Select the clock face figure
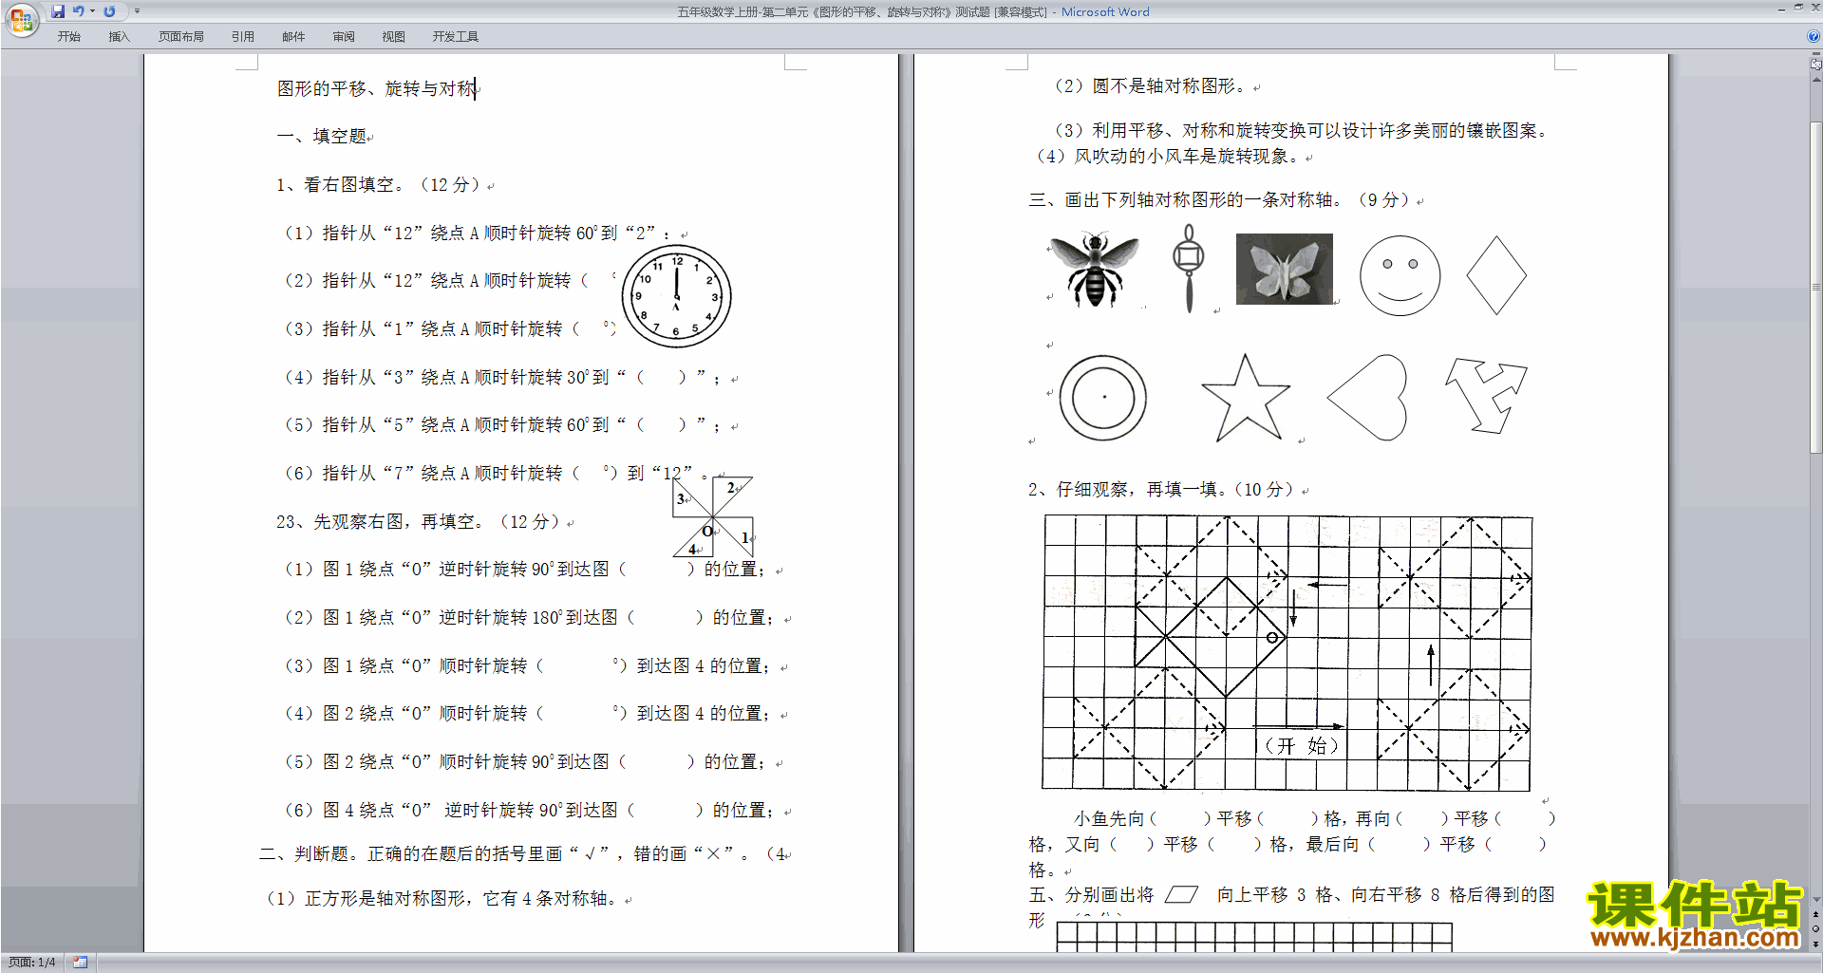Viewport: 1823px width, 973px height. (676, 296)
